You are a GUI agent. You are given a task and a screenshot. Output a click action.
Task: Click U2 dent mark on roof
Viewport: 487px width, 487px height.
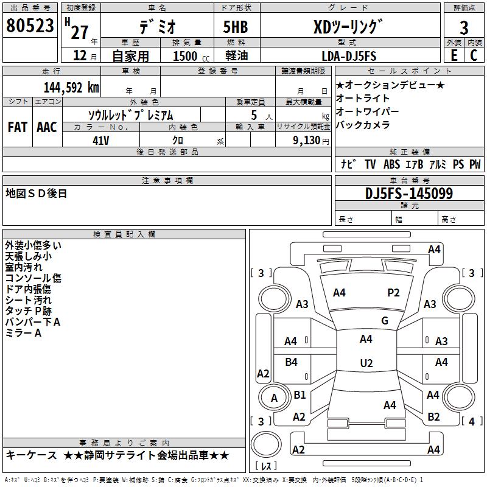(x=366, y=363)
